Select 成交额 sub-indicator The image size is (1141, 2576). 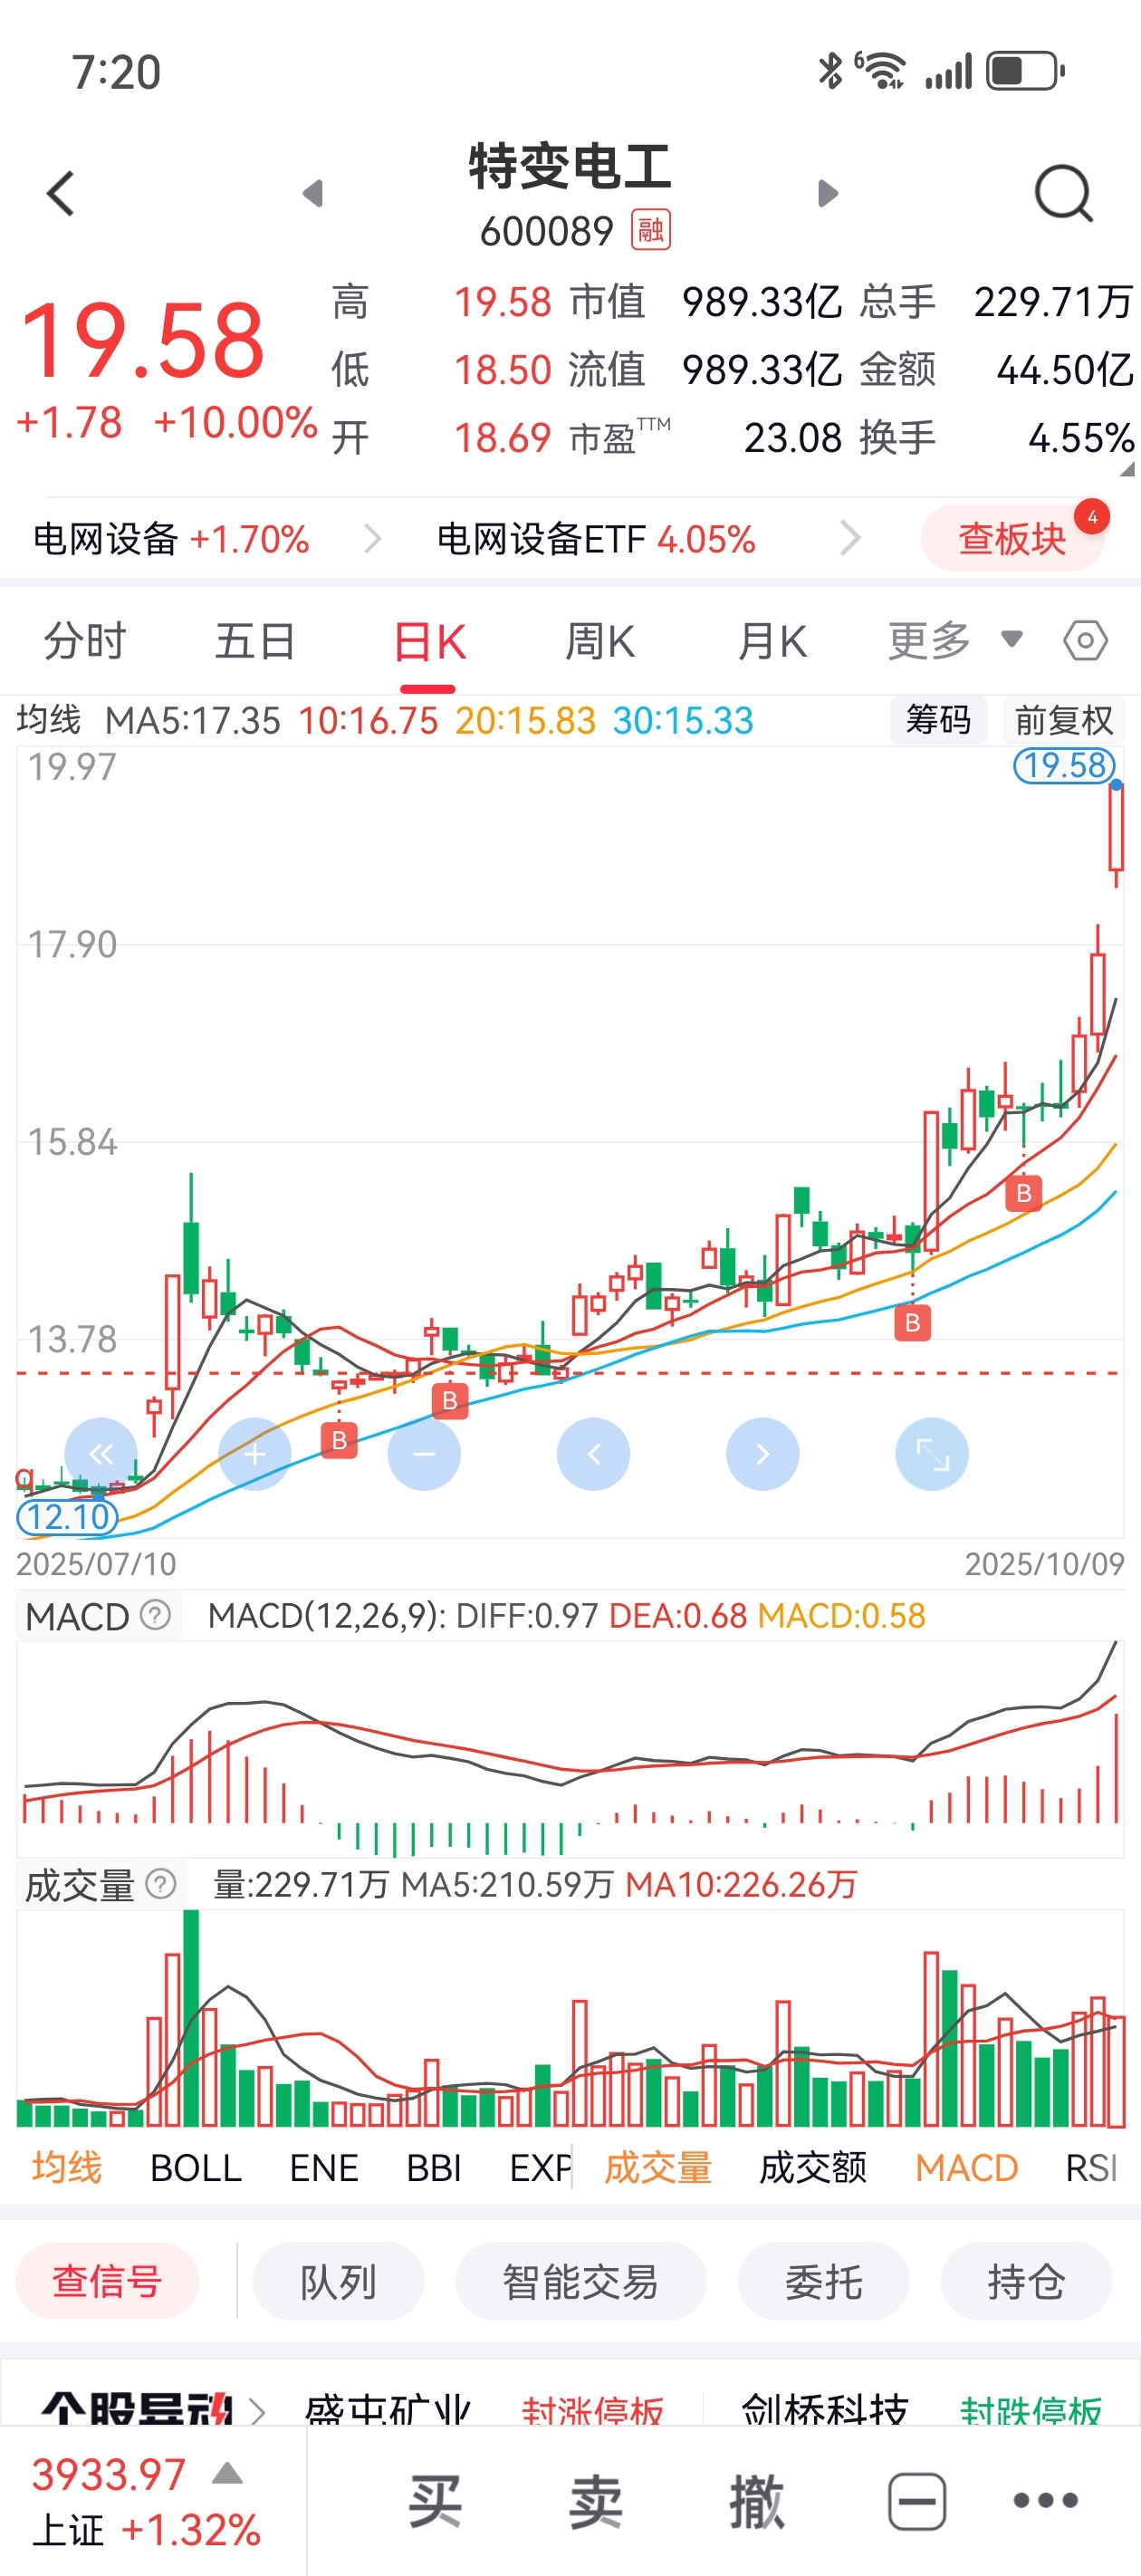coord(813,2168)
